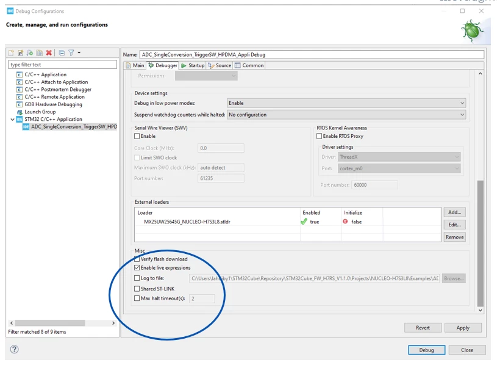The width and height of the screenshot is (497, 368).
Task: Click the Export launch configuration icon
Action: pyautogui.click(x=30, y=53)
